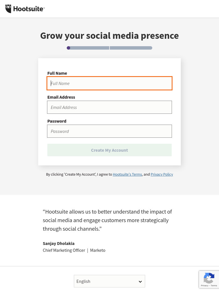
Task: Click the language dropdown chevron arrow
Action: coord(140,281)
